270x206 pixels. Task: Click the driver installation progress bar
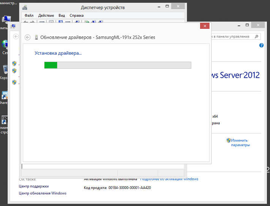coord(118,65)
